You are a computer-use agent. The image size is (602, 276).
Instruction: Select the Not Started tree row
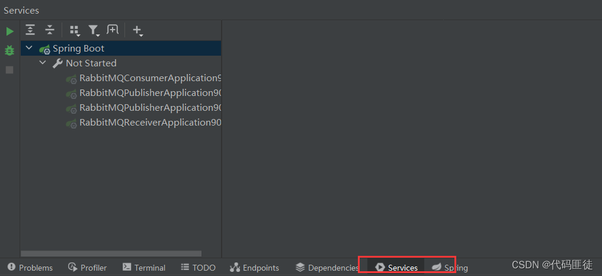pyautogui.click(x=121, y=63)
